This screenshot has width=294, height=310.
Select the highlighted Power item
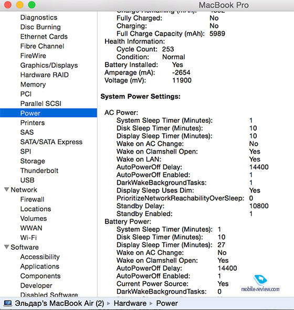coord(48,113)
